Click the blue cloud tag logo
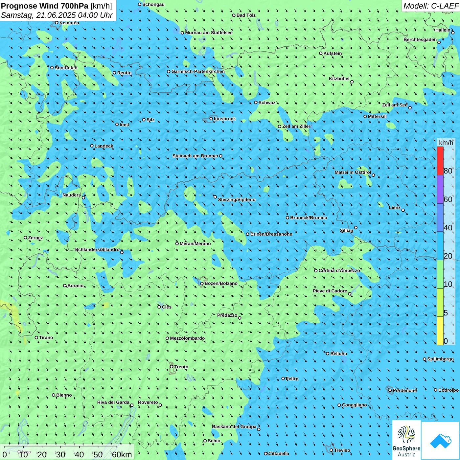The width and height of the screenshot is (460, 460). coord(440,441)
